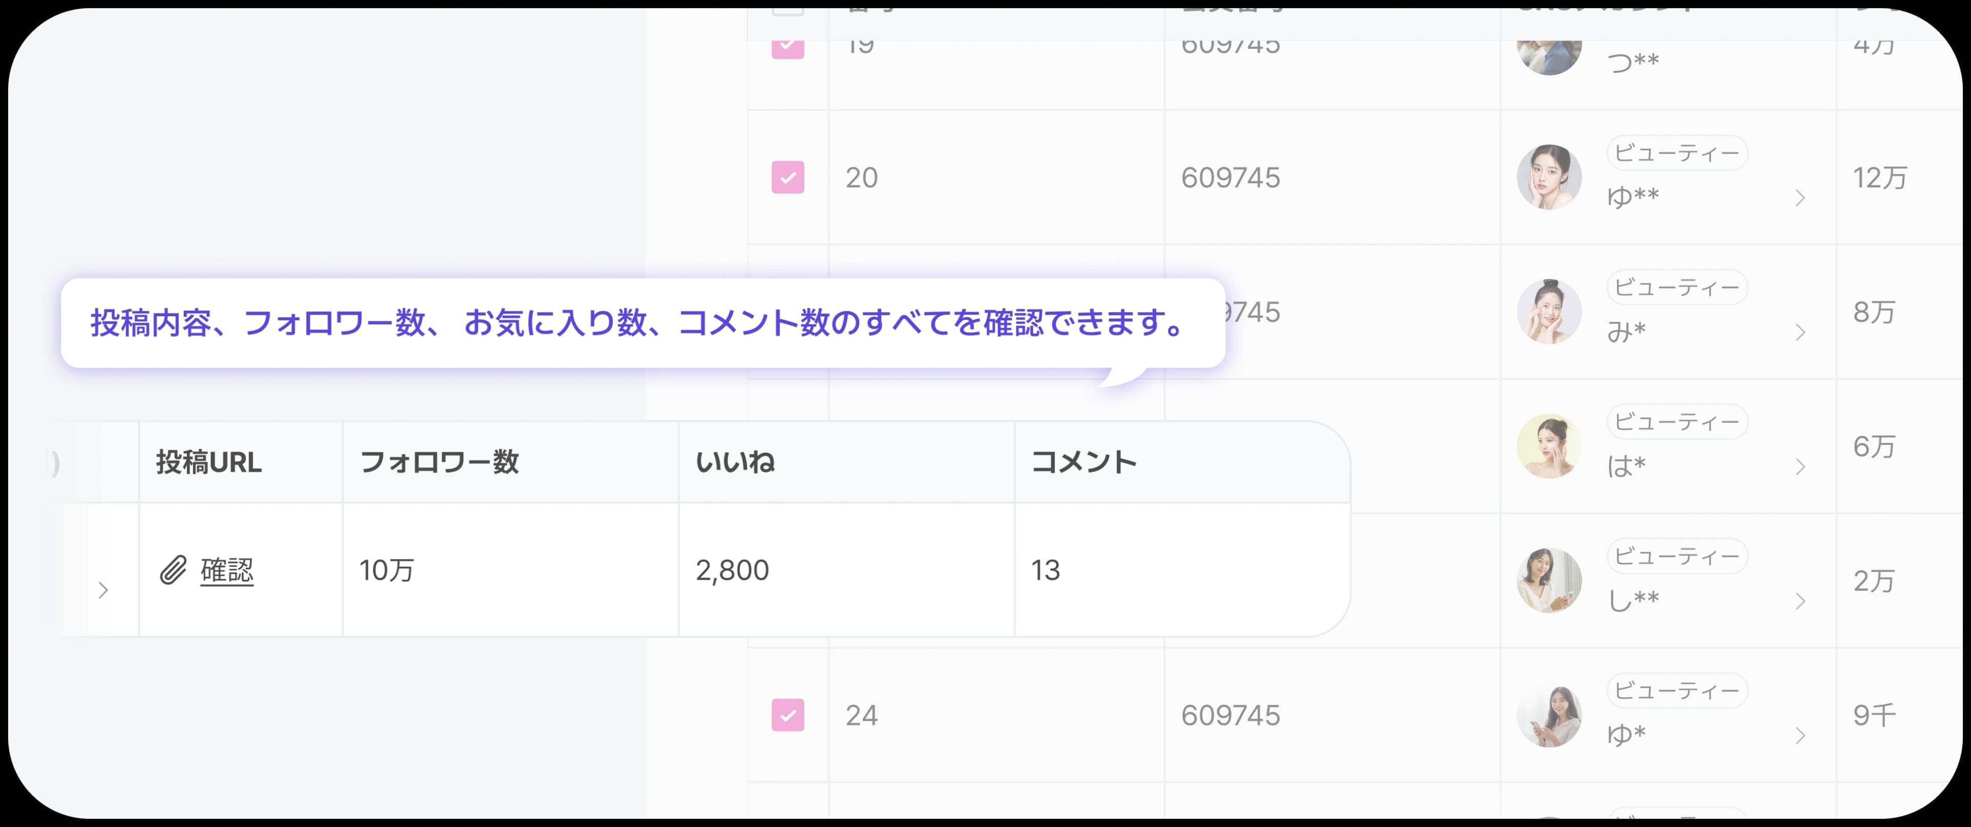Click the paperclip icon beside 確認
Image resolution: width=1971 pixels, height=827 pixels.
pos(173,570)
